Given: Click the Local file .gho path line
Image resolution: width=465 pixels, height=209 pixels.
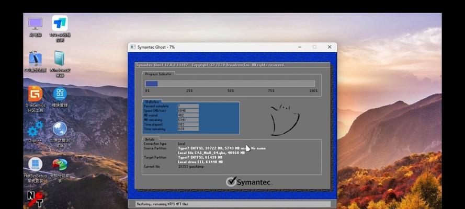Looking at the screenshot, I should click(211, 153).
